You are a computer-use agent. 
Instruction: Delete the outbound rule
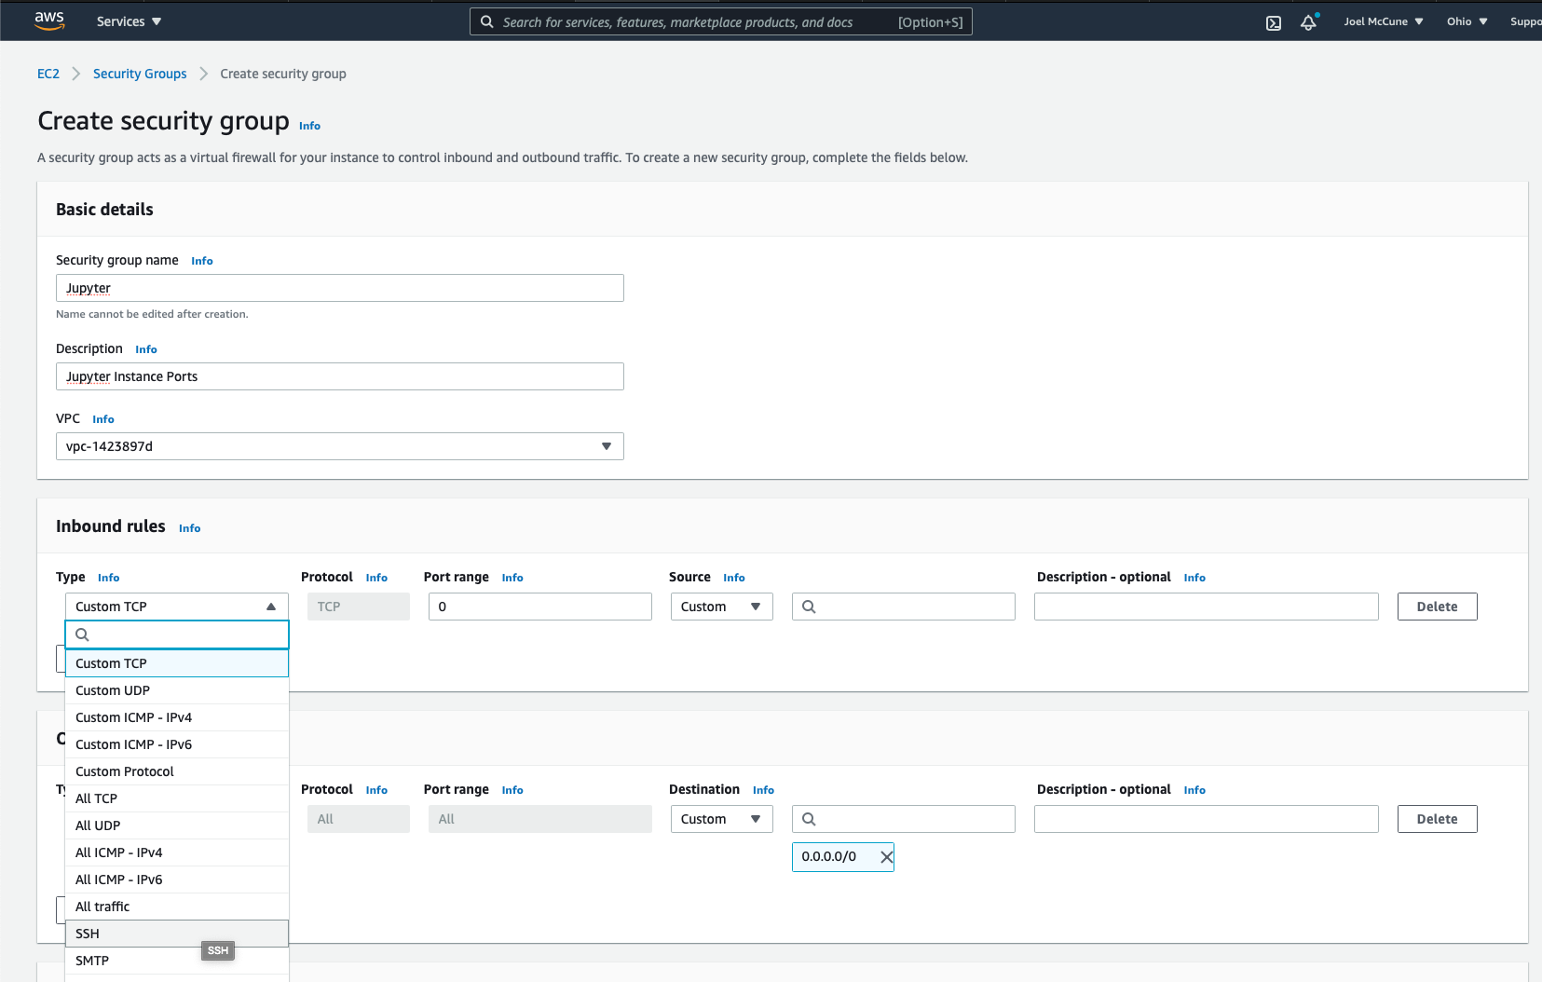(1437, 819)
